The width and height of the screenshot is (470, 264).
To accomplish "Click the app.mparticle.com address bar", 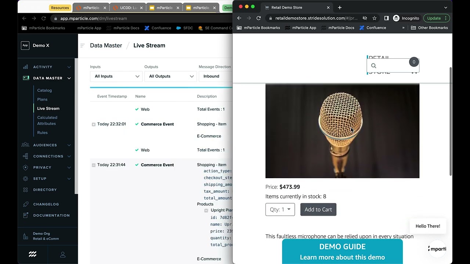I will tap(141, 18).
